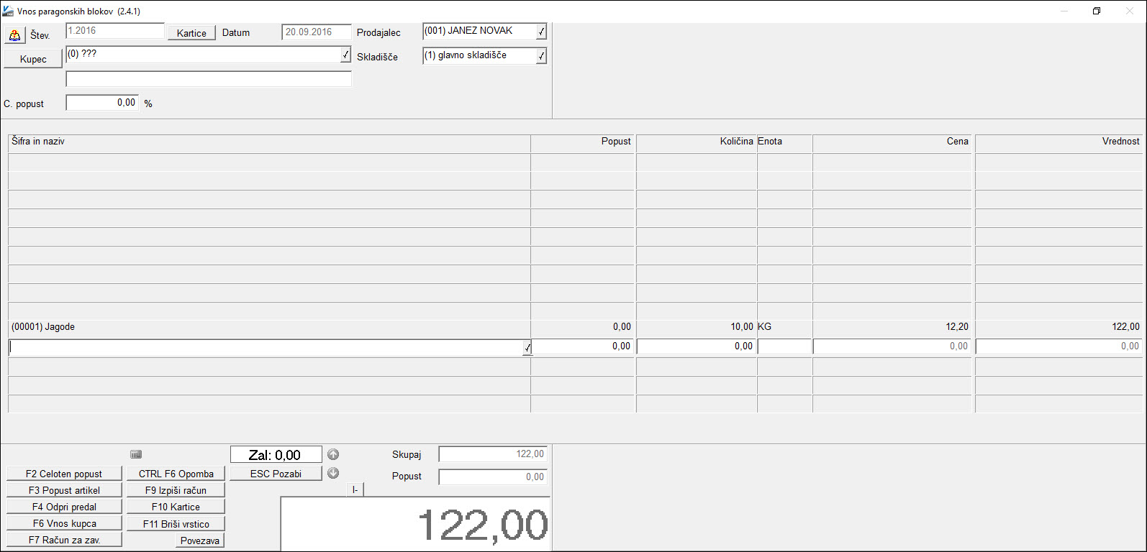Apply F2 Celoten popust
The height and width of the screenshot is (552, 1147).
click(64, 474)
